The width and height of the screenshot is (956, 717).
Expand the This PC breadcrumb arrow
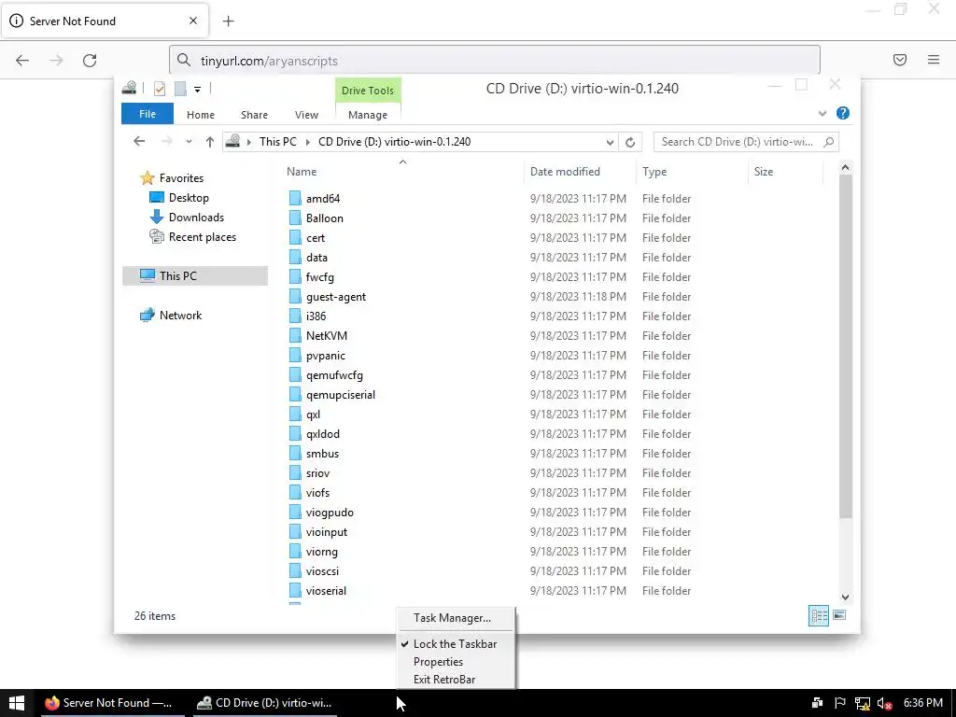307,142
